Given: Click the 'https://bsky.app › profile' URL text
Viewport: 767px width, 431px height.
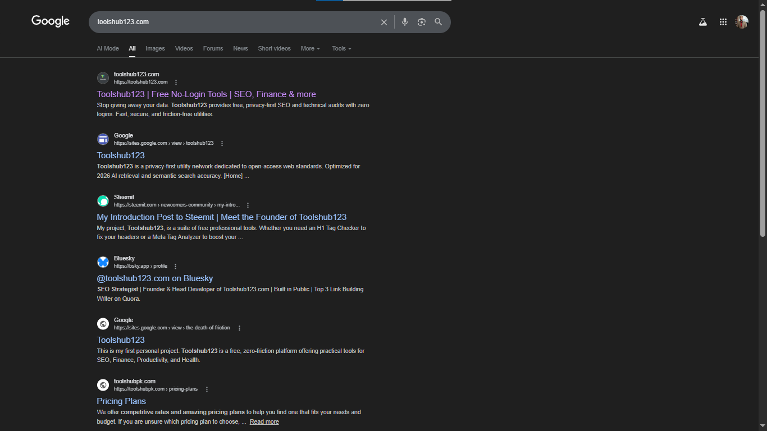Looking at the screenshot, I should [140, 266].
